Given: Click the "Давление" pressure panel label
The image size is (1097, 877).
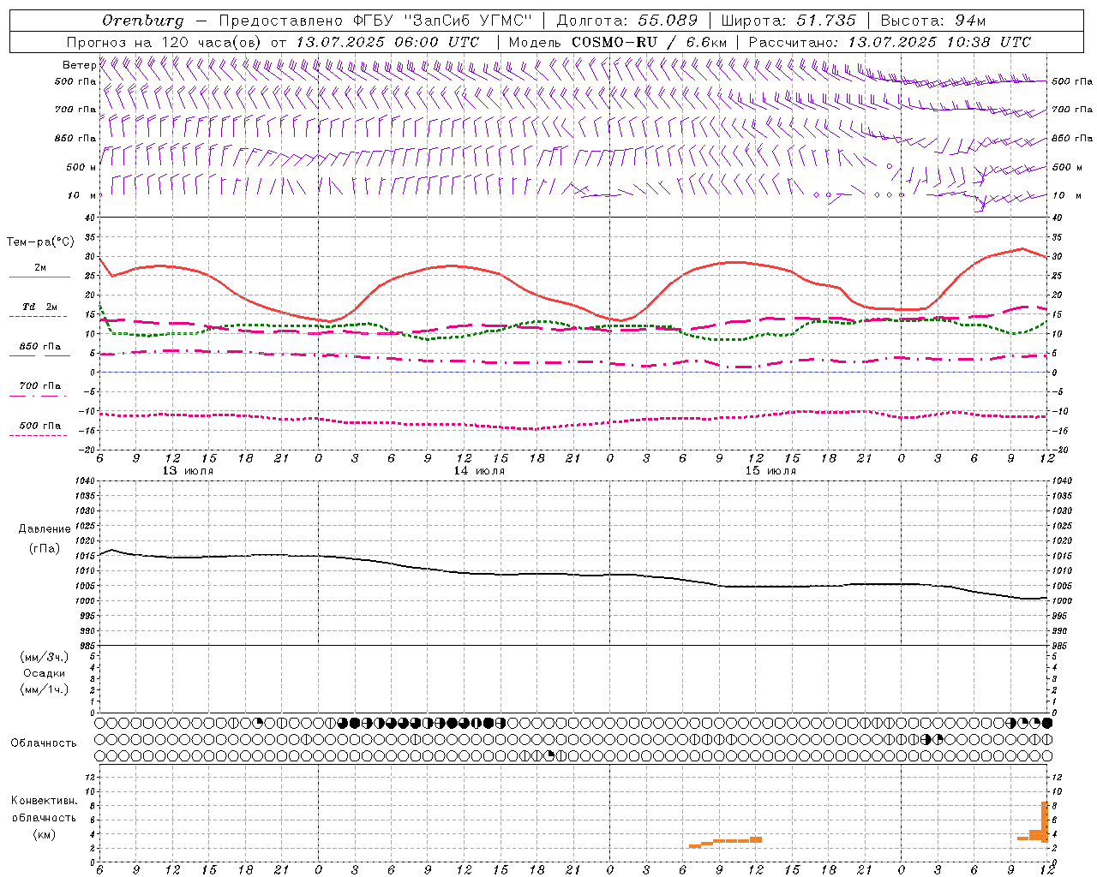Looking at the screenshot, I should point(45,529).
